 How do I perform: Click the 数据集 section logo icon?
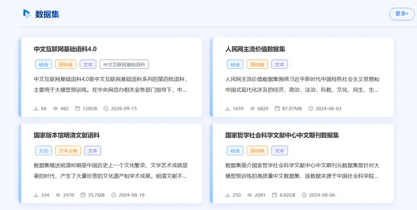pos(27,14)
